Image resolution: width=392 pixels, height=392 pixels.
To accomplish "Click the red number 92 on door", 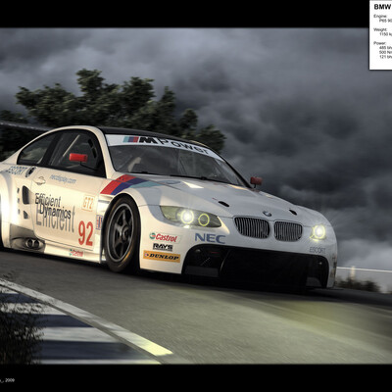I will [86, 233].
